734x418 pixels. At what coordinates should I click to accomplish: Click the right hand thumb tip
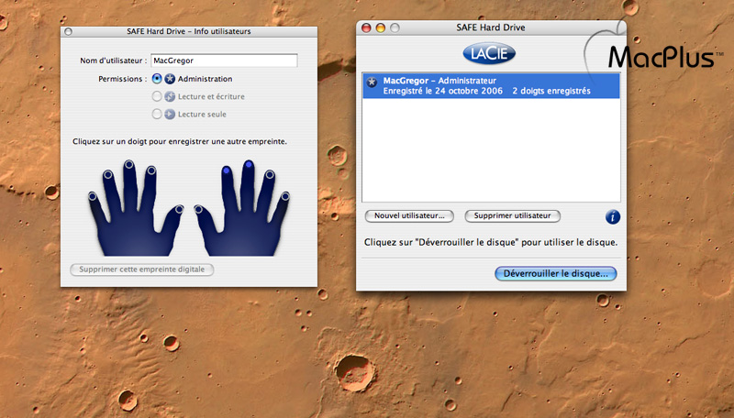pyautogui.click(x=198, y=210)
